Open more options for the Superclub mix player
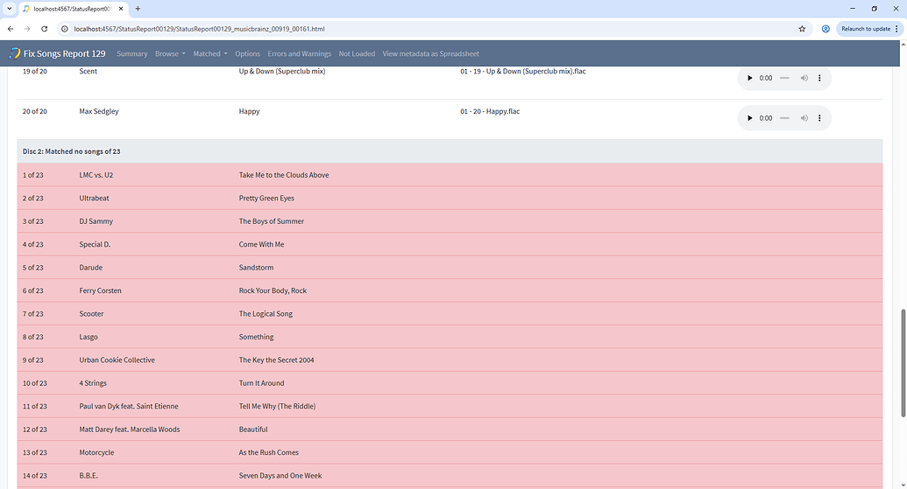 (x=819, y=78)
